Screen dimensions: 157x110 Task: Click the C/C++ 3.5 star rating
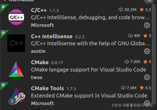pos(145,10)
